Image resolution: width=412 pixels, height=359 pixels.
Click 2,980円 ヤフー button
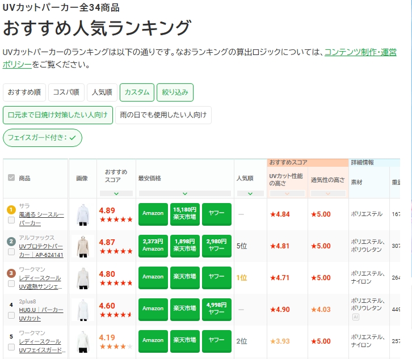[x=217, y=246]
